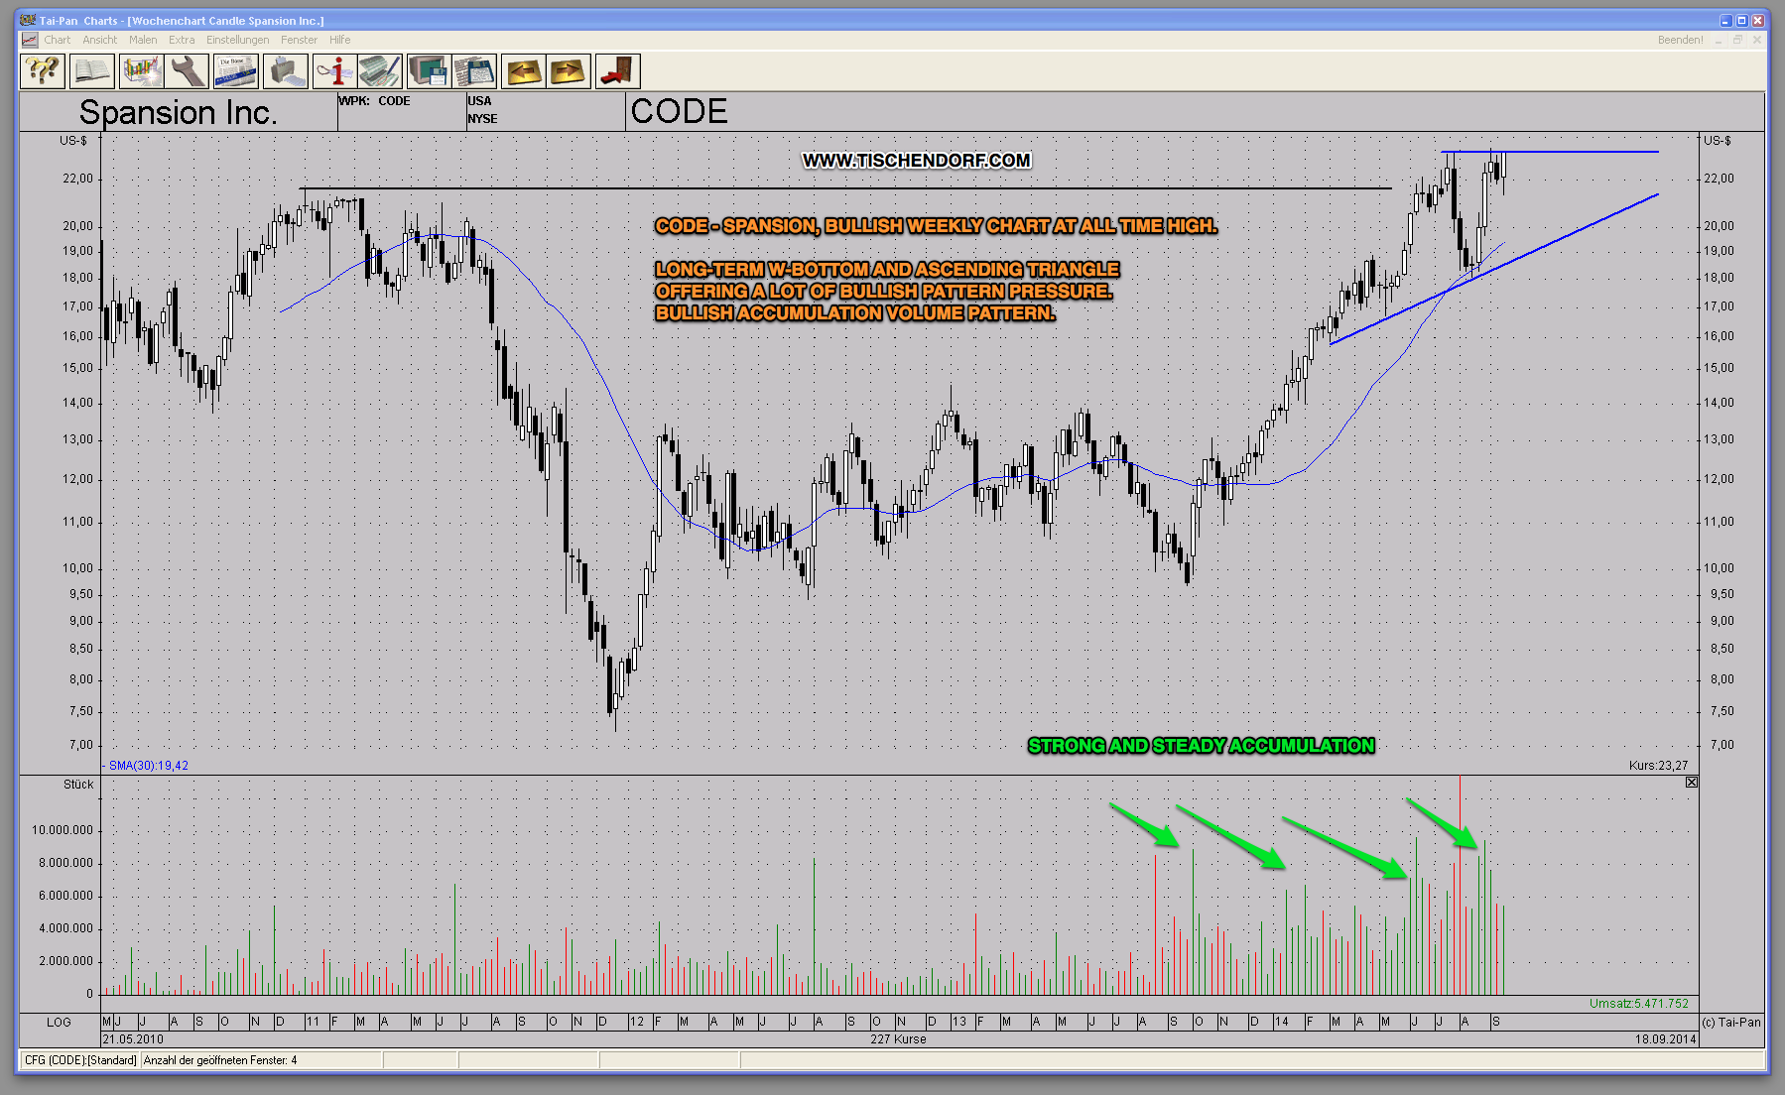Open the wrench settings tool

coord(187,71)
